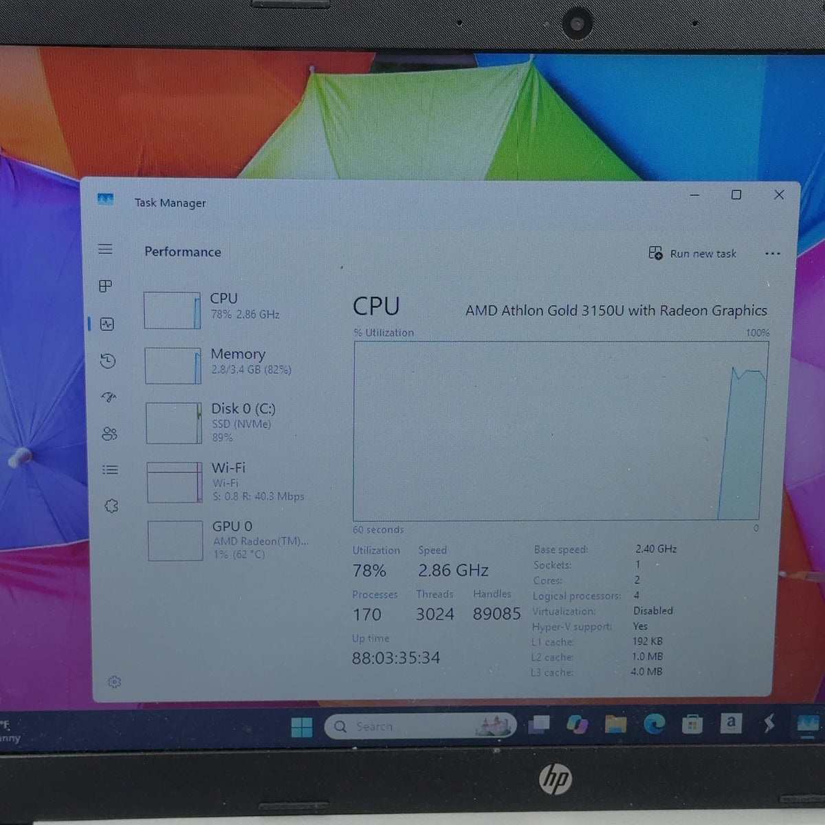Open Microsoft Store from the taskbar

pos(692,723)
